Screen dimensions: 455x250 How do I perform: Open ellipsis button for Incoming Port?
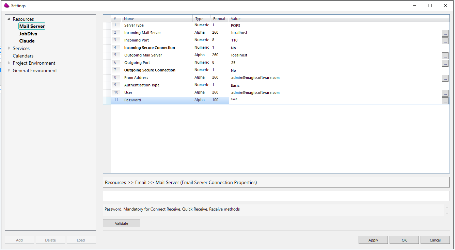[x=445, y=40]
